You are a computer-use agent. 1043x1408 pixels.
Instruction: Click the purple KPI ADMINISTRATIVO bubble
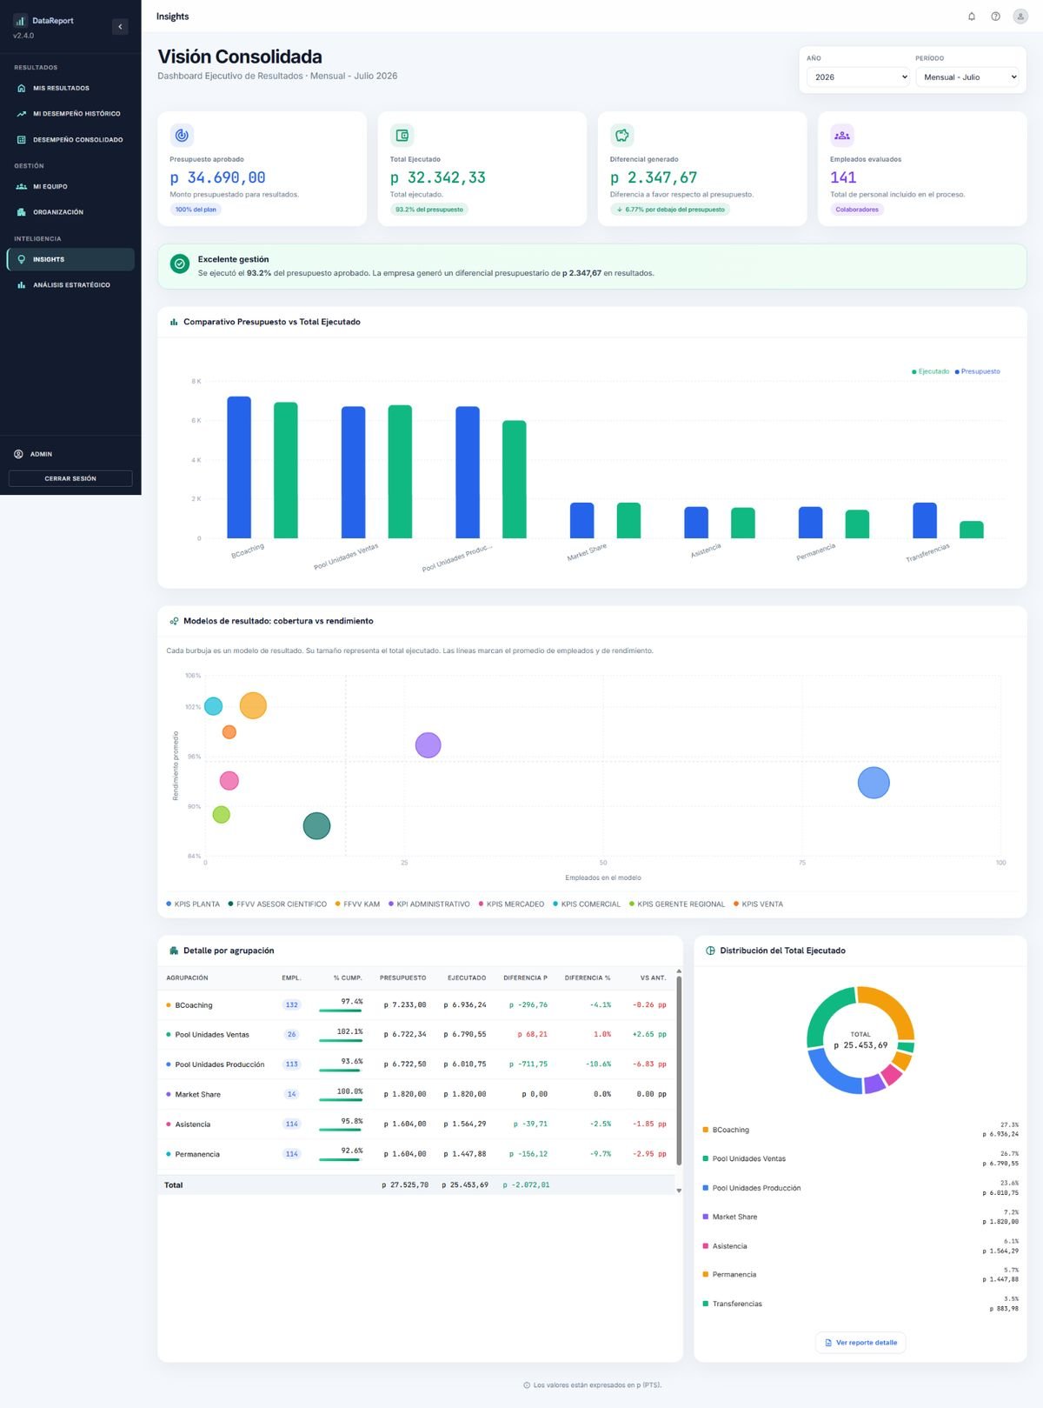pyautogui.click(x=428, y=745)
